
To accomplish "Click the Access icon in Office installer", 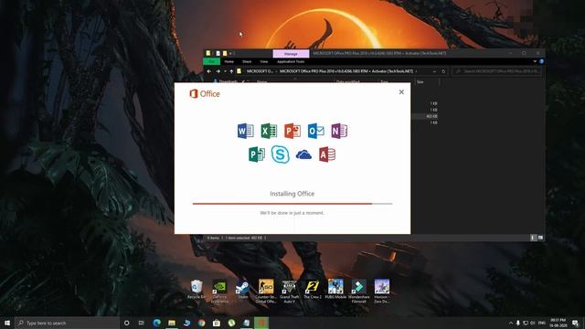I will 327,154.
